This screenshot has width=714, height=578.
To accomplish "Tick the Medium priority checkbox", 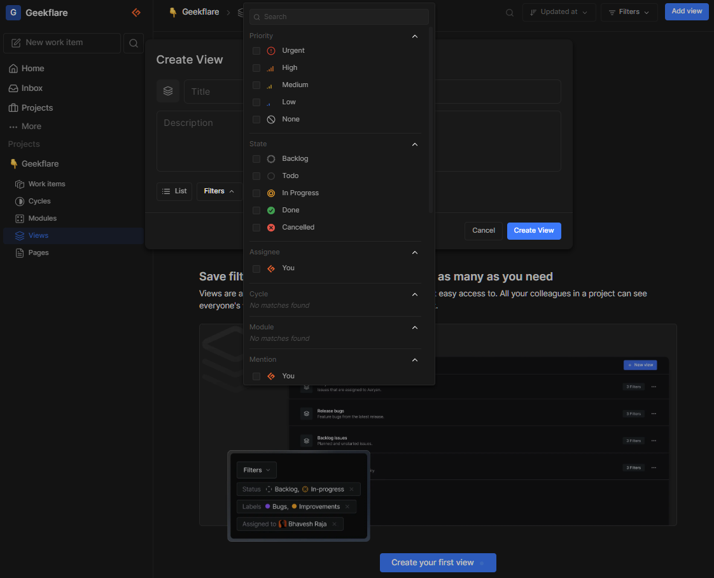I will [256, 86].
